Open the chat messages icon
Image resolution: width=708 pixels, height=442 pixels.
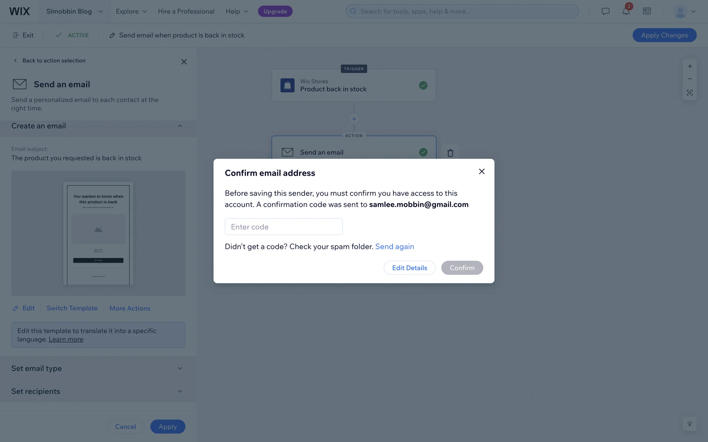click(605, 11)
